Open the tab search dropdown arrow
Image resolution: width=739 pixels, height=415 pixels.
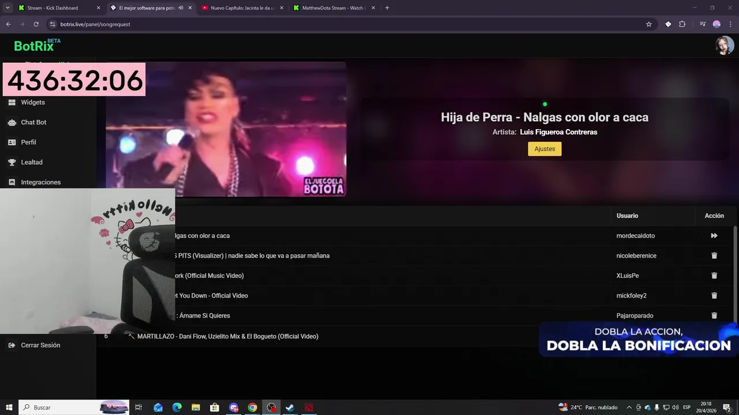point(8,8)
